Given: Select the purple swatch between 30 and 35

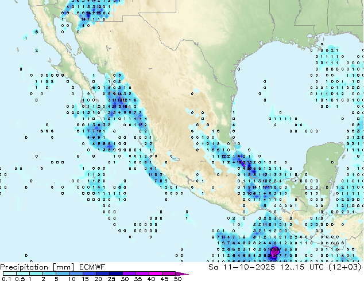Looking at the screenshot, I should click(129, 274).
